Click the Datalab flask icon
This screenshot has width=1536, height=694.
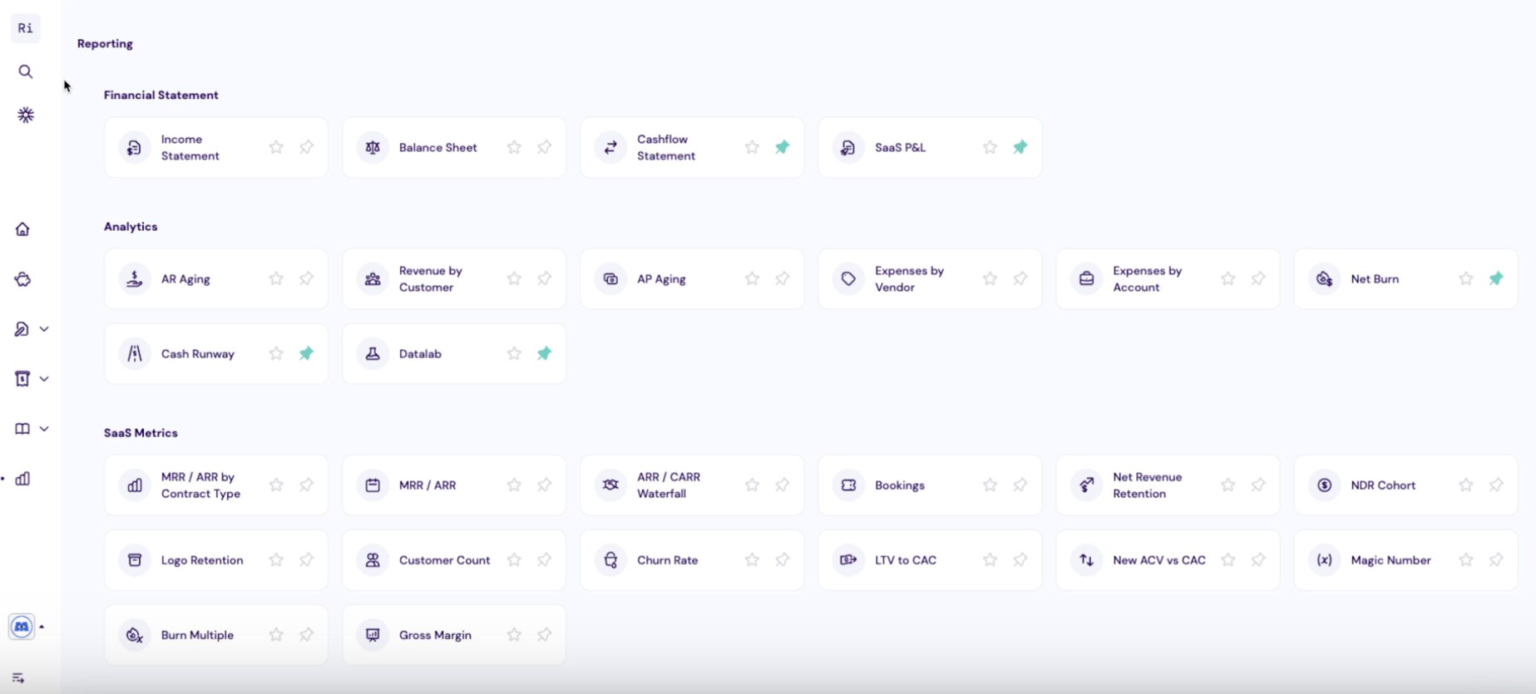pos(373,353)
